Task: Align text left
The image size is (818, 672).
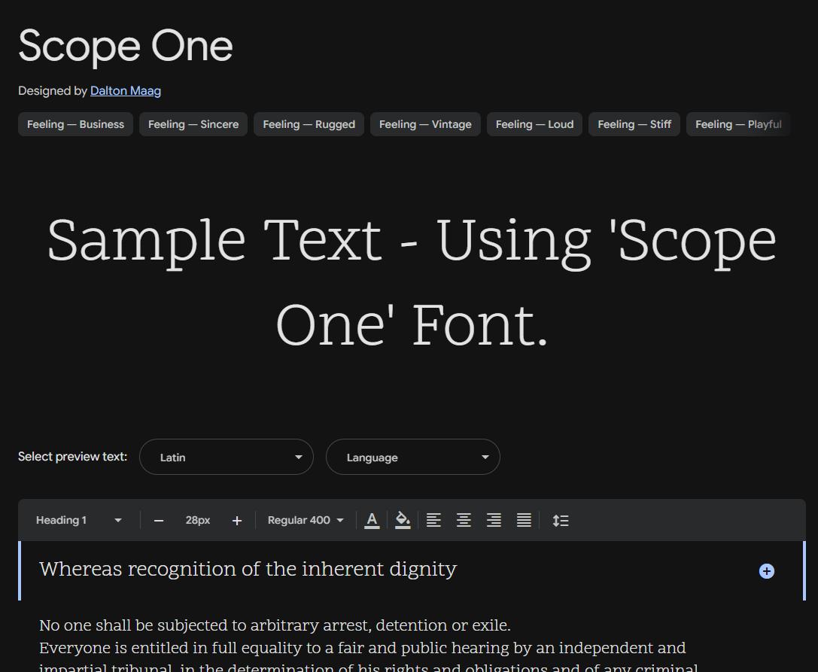Action: point(433,520)
